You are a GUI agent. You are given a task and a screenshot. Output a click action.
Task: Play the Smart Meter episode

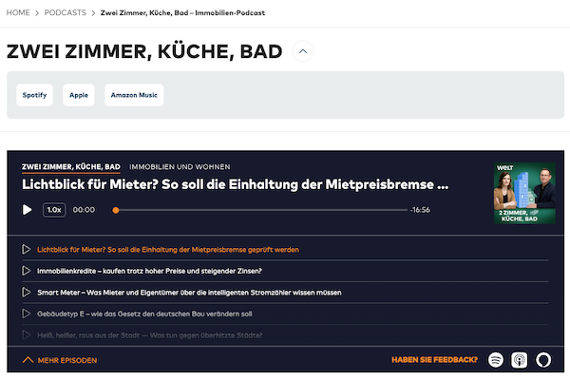27,292
